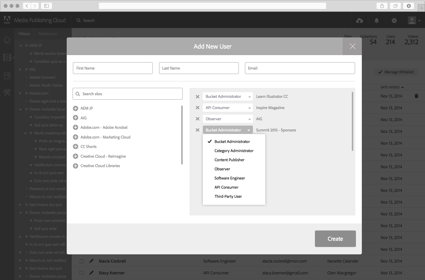This screenshot has width=425, height=280.
Task: Expand Adobe.com tree node in sidebar
Action: click(x=20, y=93)
